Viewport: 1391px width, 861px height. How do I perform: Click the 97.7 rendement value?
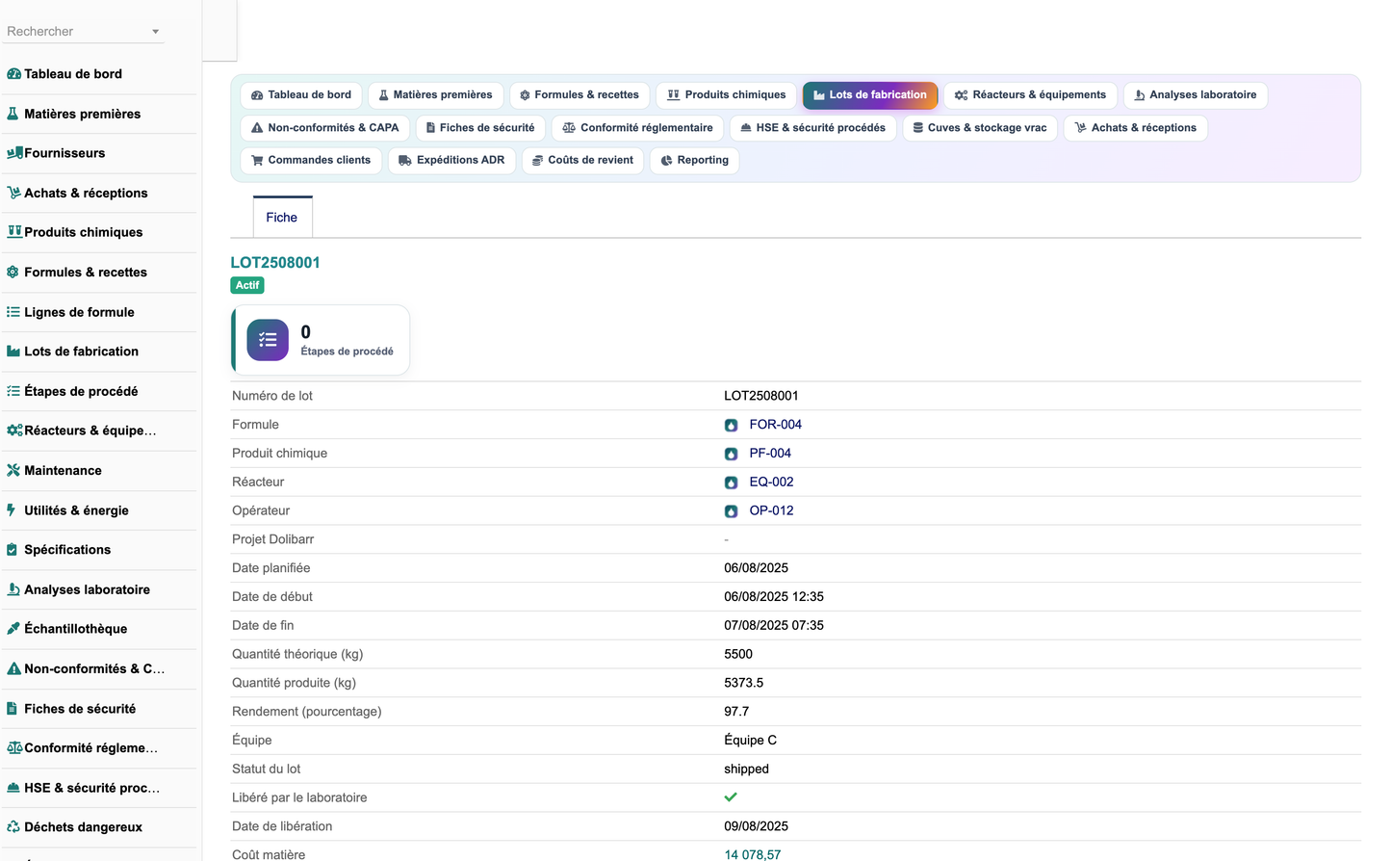[x=736, y=712]
